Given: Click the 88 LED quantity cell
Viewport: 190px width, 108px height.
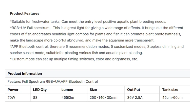Looking at the screenshot, I should click(45, 98).
